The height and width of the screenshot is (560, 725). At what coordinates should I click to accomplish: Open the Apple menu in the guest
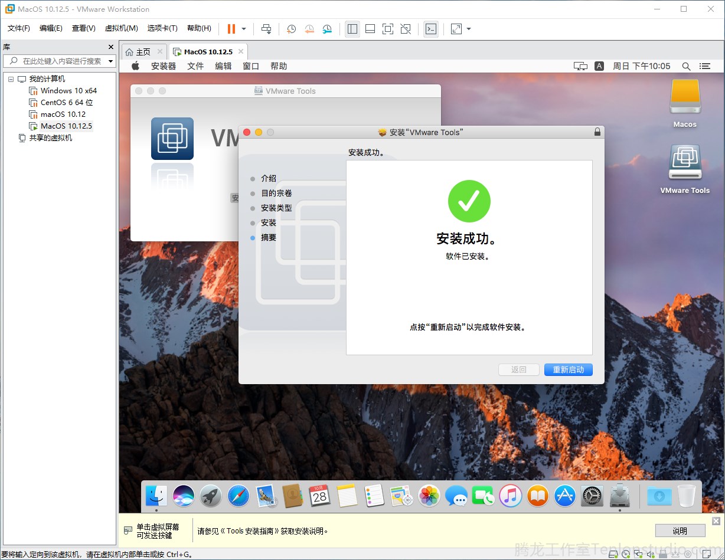click(135, 66)
